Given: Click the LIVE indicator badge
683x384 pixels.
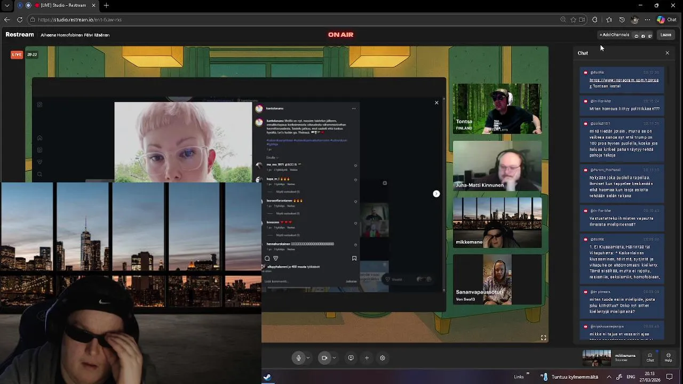Looking at the screenshot, I should pyautogui.click(x=17, y=54).
